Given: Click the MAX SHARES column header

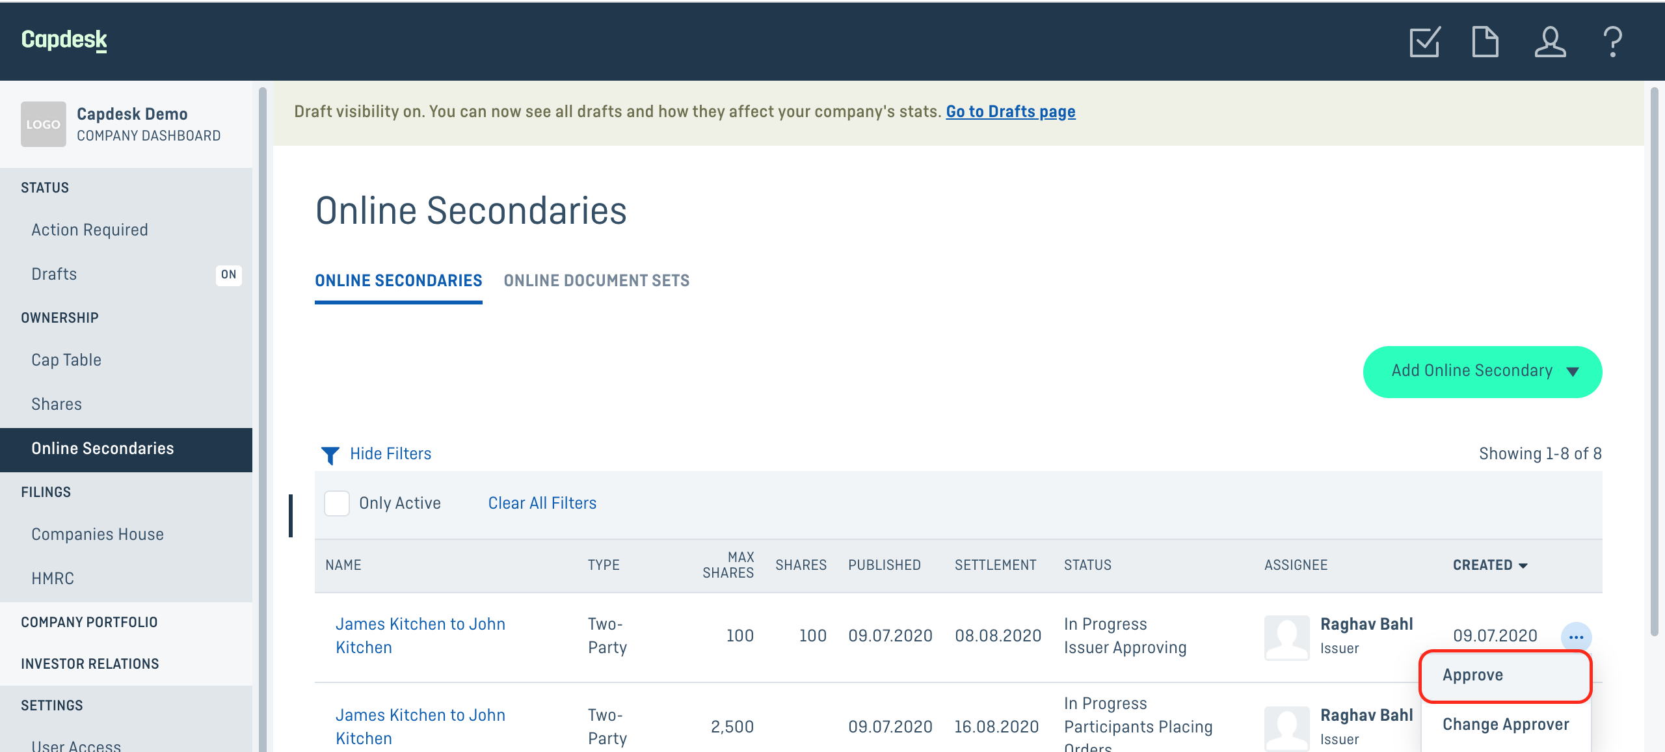Looking at the screenshot, I should pyautogui.click(x=728, y=565).
